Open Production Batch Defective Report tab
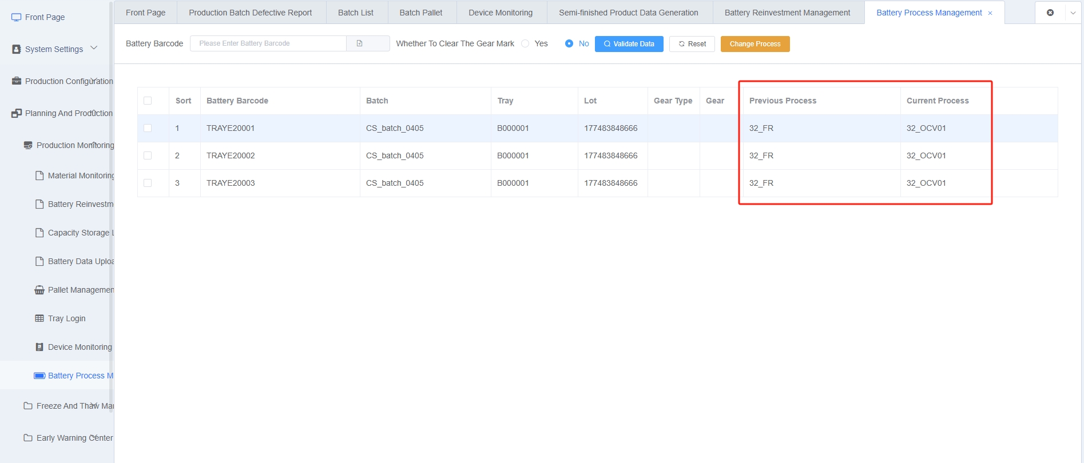 click(x=251, y=13)
